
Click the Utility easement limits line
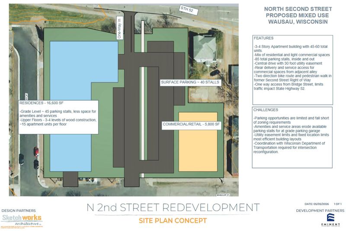(291, 137)
